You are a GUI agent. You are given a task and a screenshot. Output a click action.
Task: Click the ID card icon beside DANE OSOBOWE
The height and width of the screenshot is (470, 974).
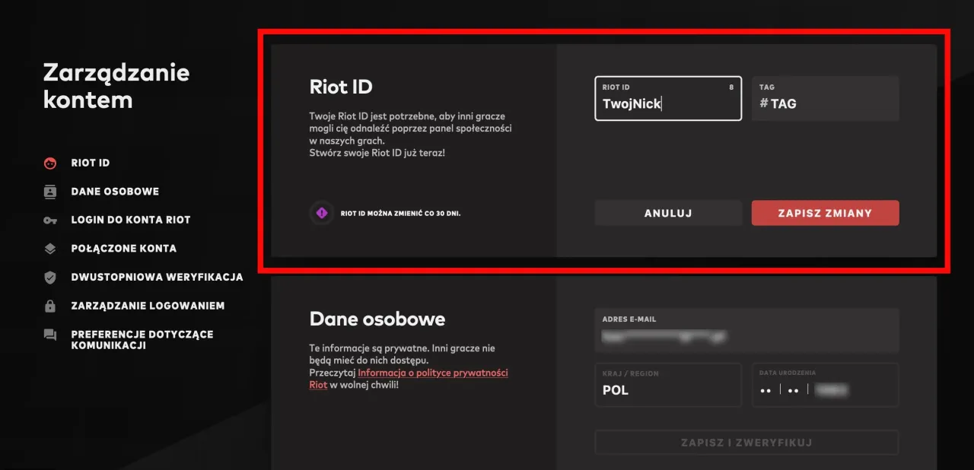click(50, 191)
